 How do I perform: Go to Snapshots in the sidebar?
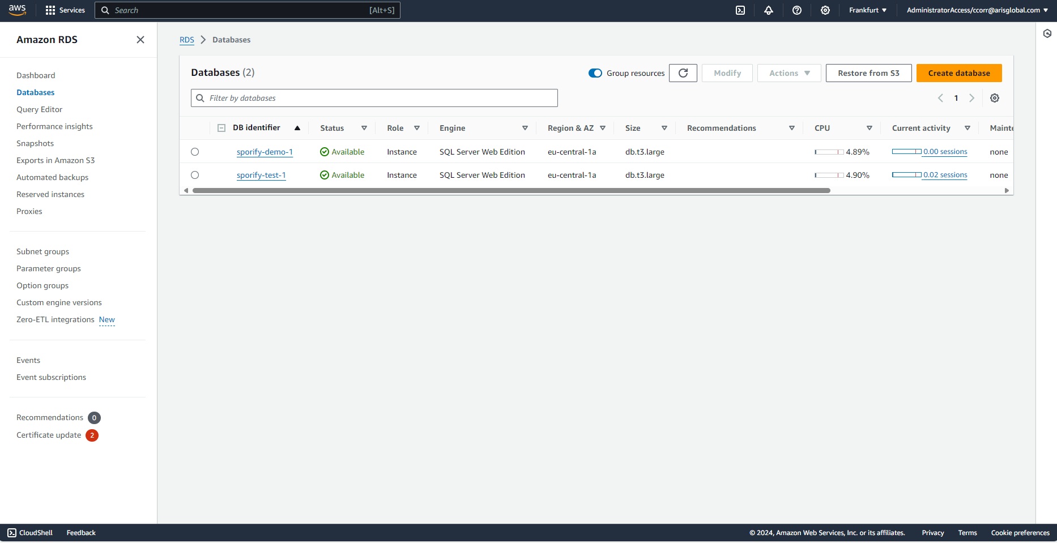[35, 143]
